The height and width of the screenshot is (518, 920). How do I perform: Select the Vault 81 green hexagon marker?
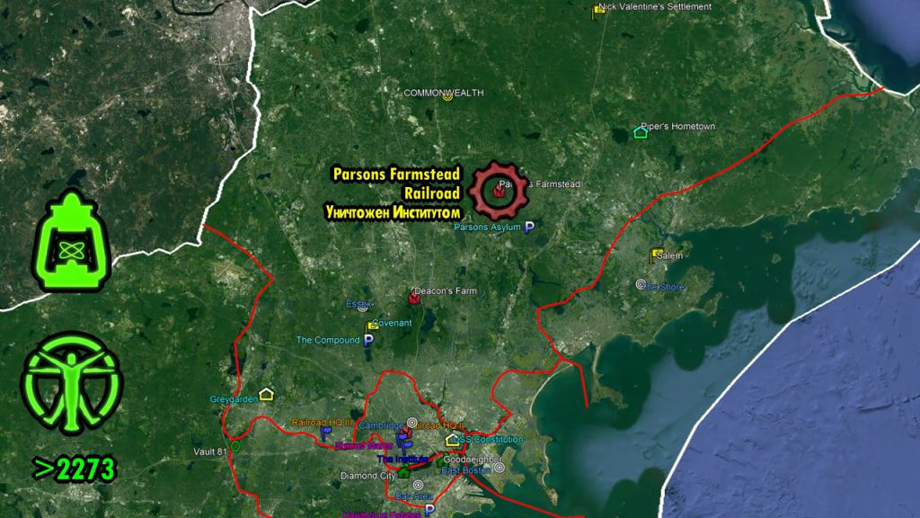235,445
